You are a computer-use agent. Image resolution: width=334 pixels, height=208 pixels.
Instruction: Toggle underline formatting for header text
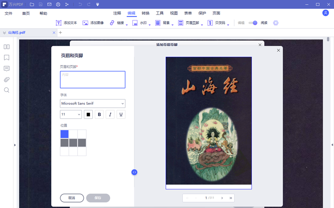click(x=121, y=114)
